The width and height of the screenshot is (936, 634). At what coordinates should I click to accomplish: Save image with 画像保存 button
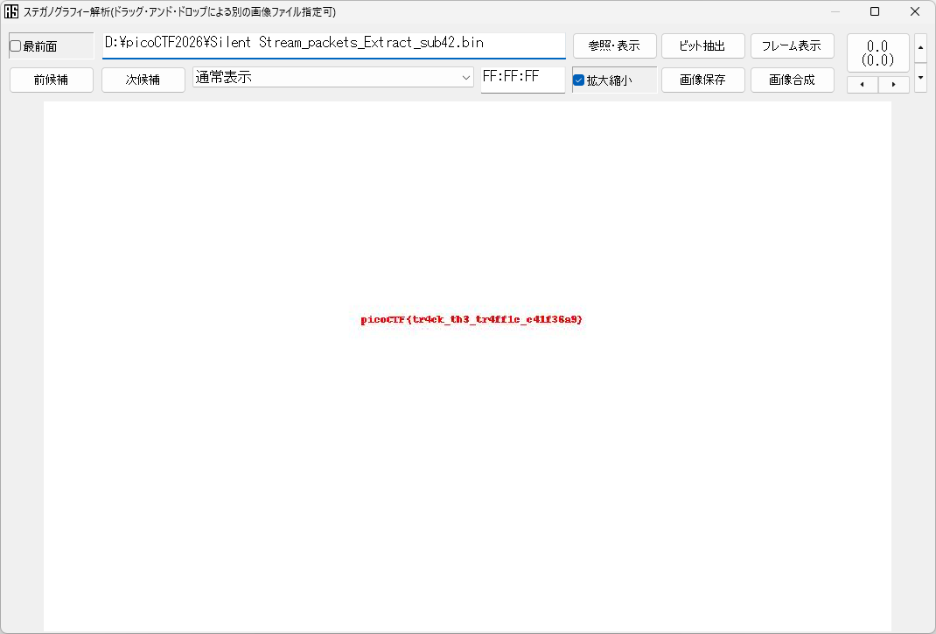pos(702,80)
